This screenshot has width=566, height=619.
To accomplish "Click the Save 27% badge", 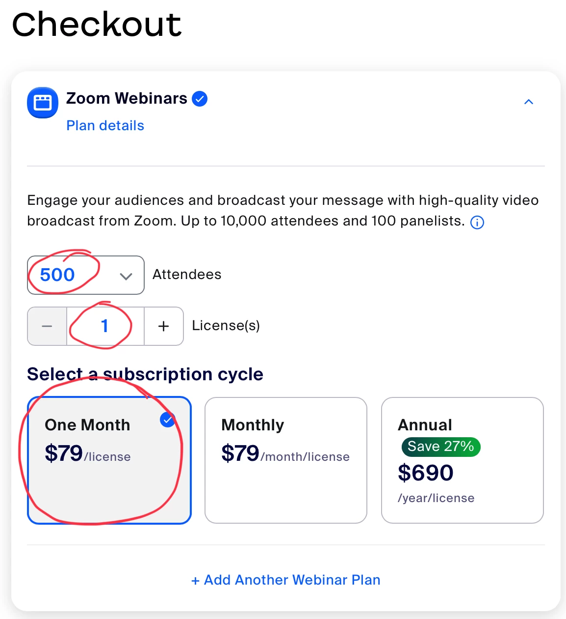I will (x=441, y=447).
